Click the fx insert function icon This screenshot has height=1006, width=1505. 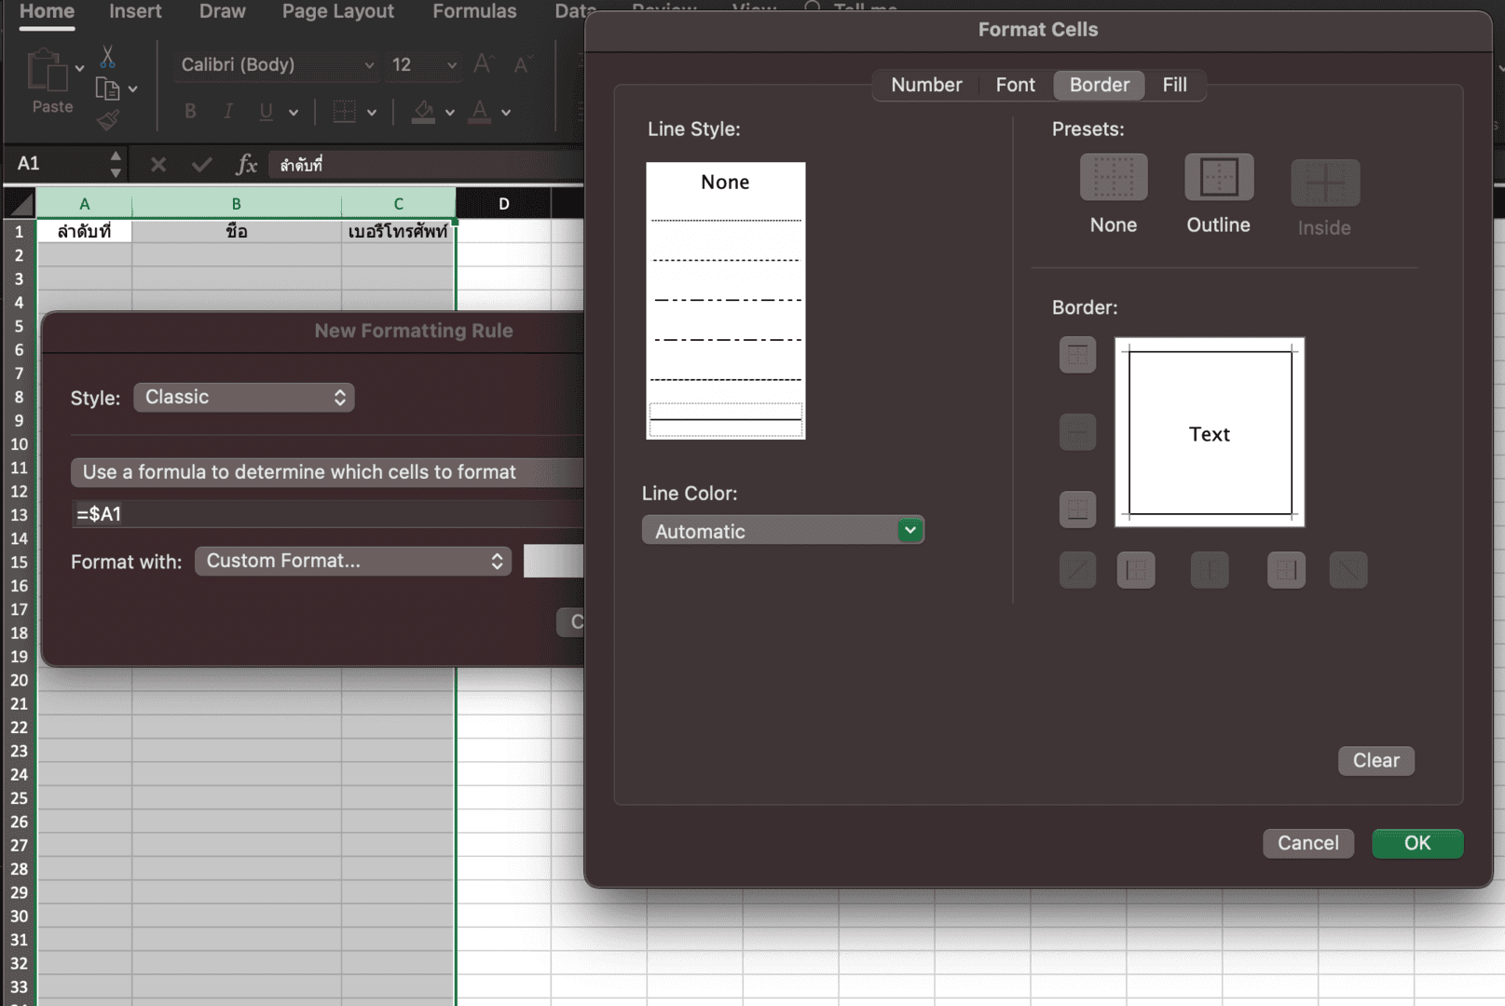point(246,165)
